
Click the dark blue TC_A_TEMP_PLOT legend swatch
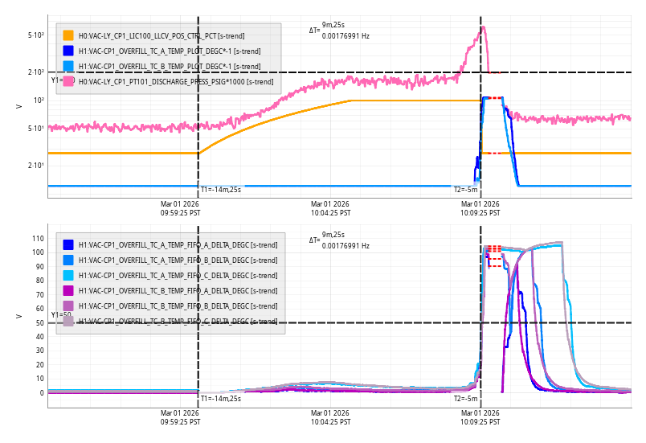pyautogui.click(x=68, y=51)
